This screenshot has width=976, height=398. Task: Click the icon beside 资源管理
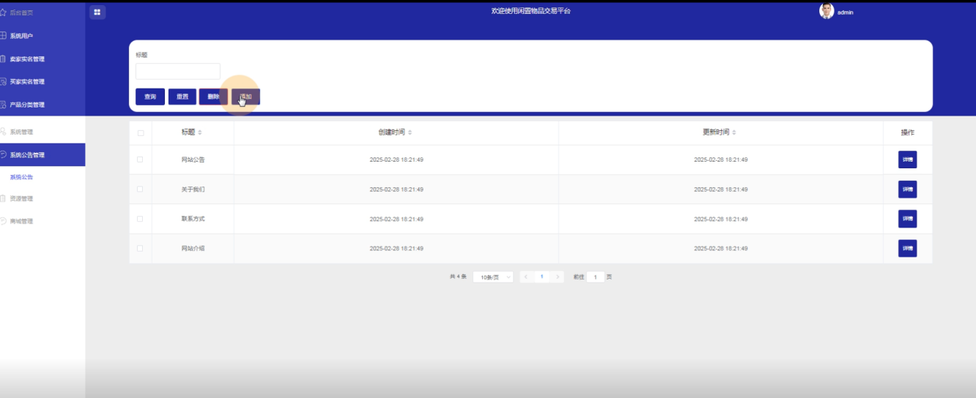click(3, 198)
